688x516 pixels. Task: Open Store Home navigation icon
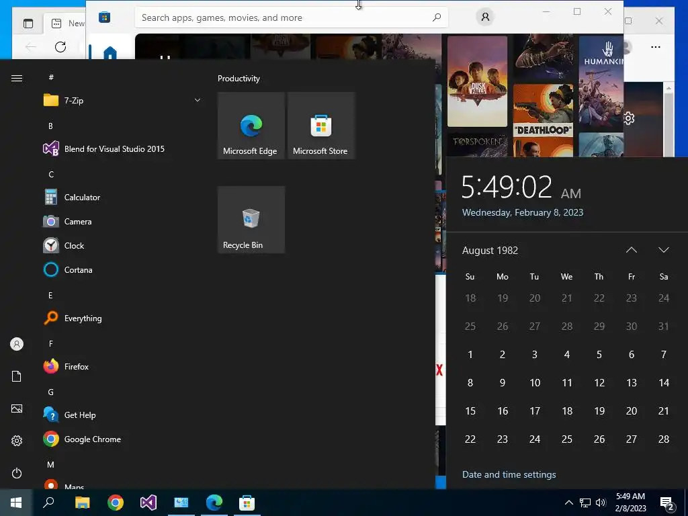point(110,52)
